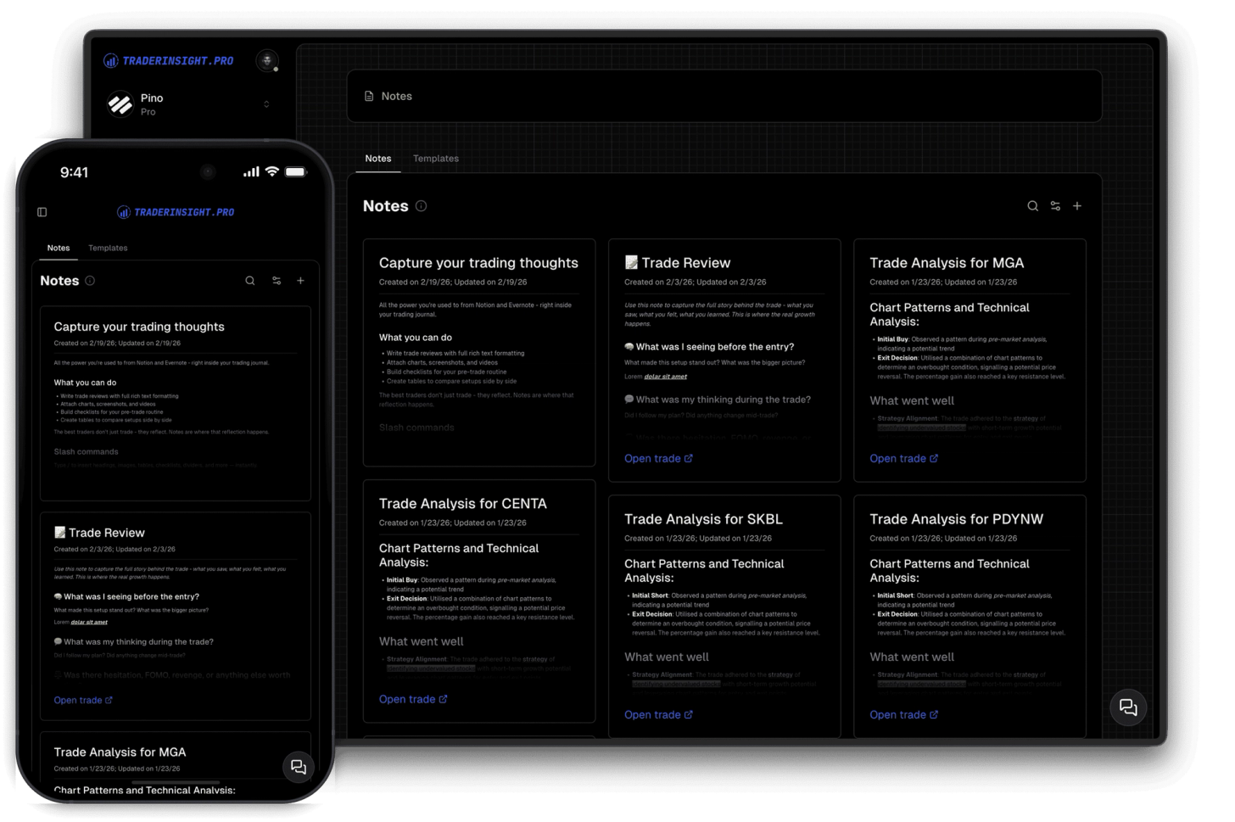Toggle the sidebar panel icon on phone
The height and width of the screenshot is (822, 1235).
click(42, 212)
